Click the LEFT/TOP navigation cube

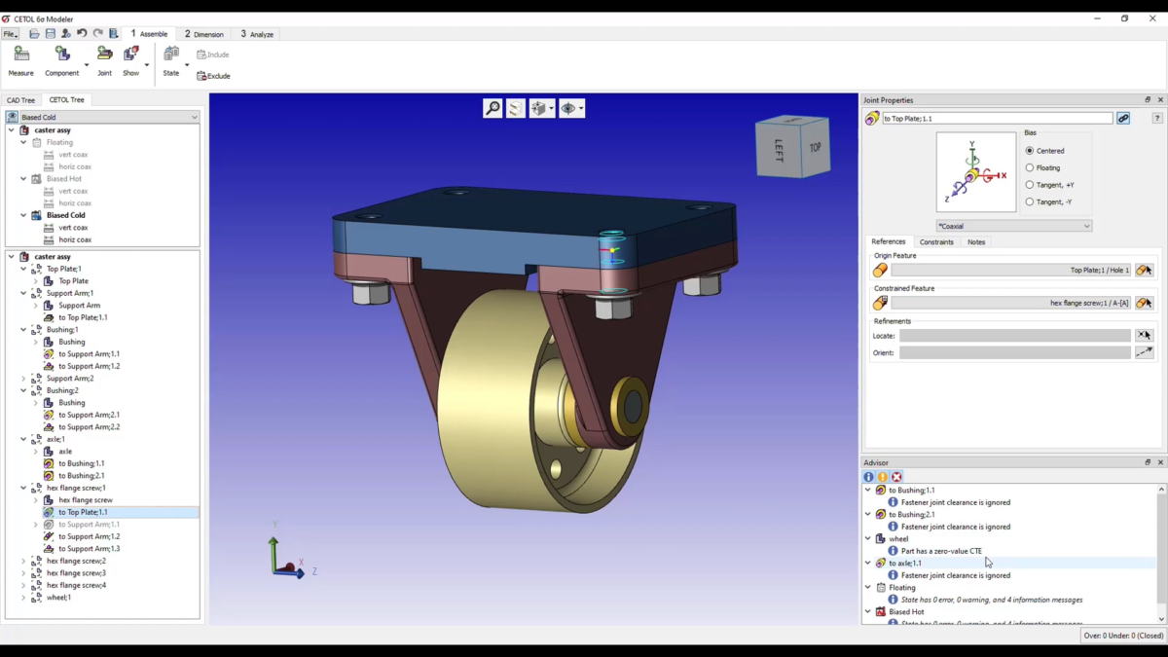[793, 146]
